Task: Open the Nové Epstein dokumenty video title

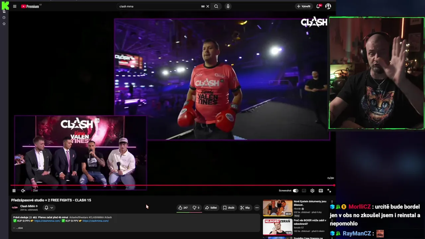Action: tap(310, 203)
